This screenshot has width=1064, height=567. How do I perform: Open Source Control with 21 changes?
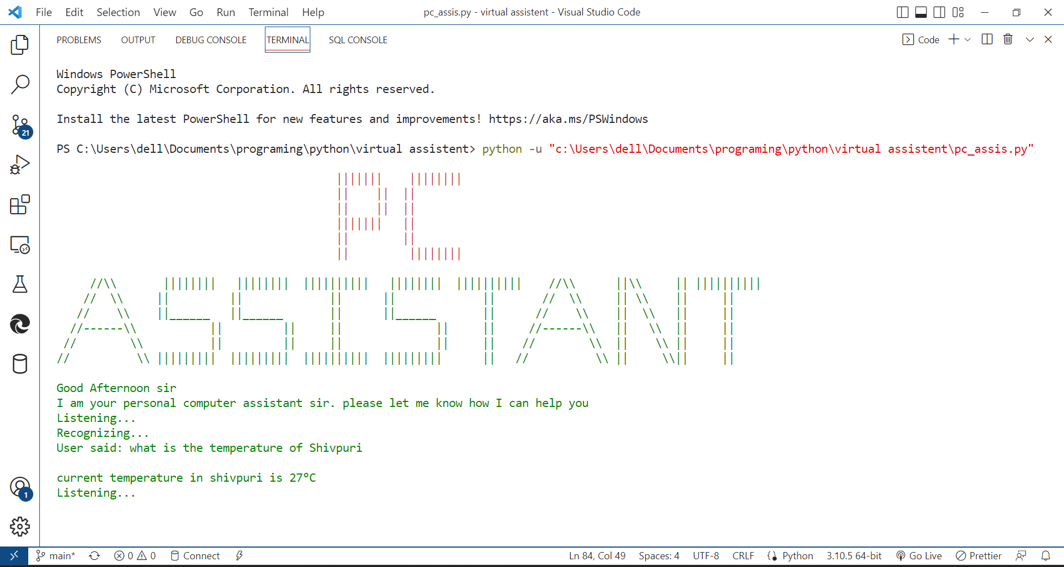click(x=20, y=126)
